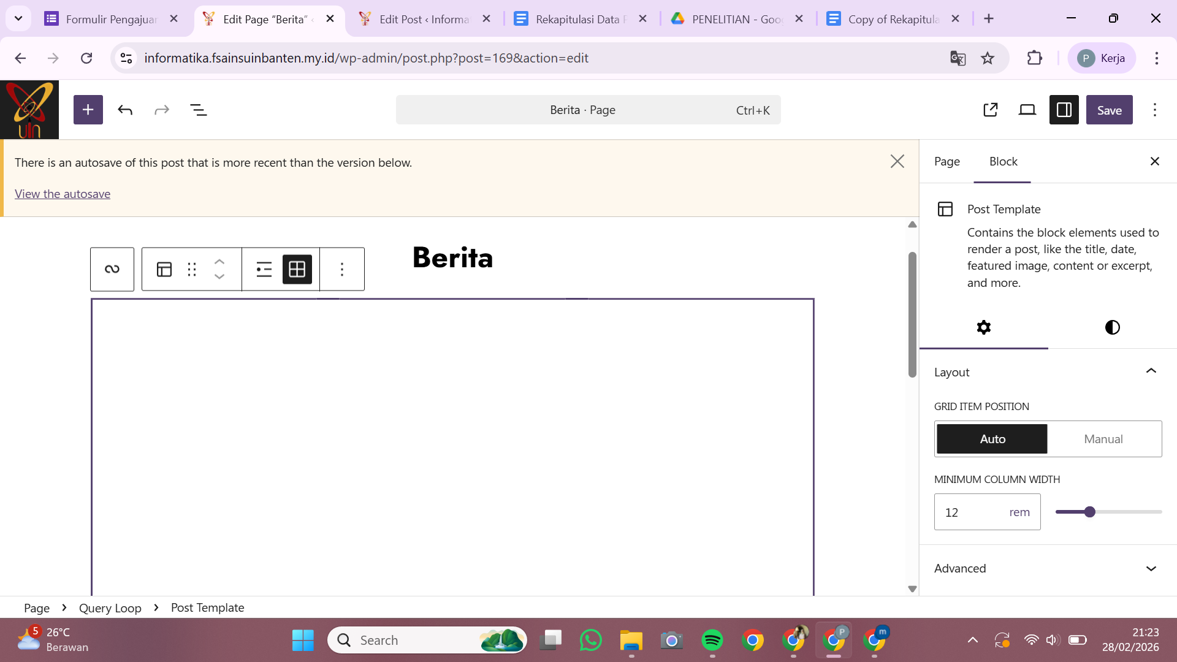Open the document overview list icon

pyautogui.click(x=199, y=110)
